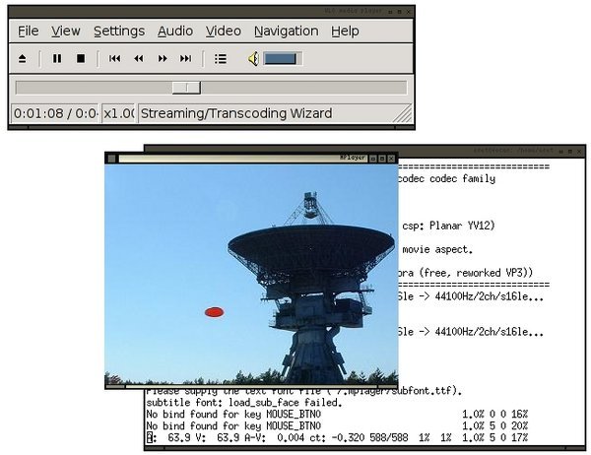Jump to previous track in VLC

click(114, 59)
